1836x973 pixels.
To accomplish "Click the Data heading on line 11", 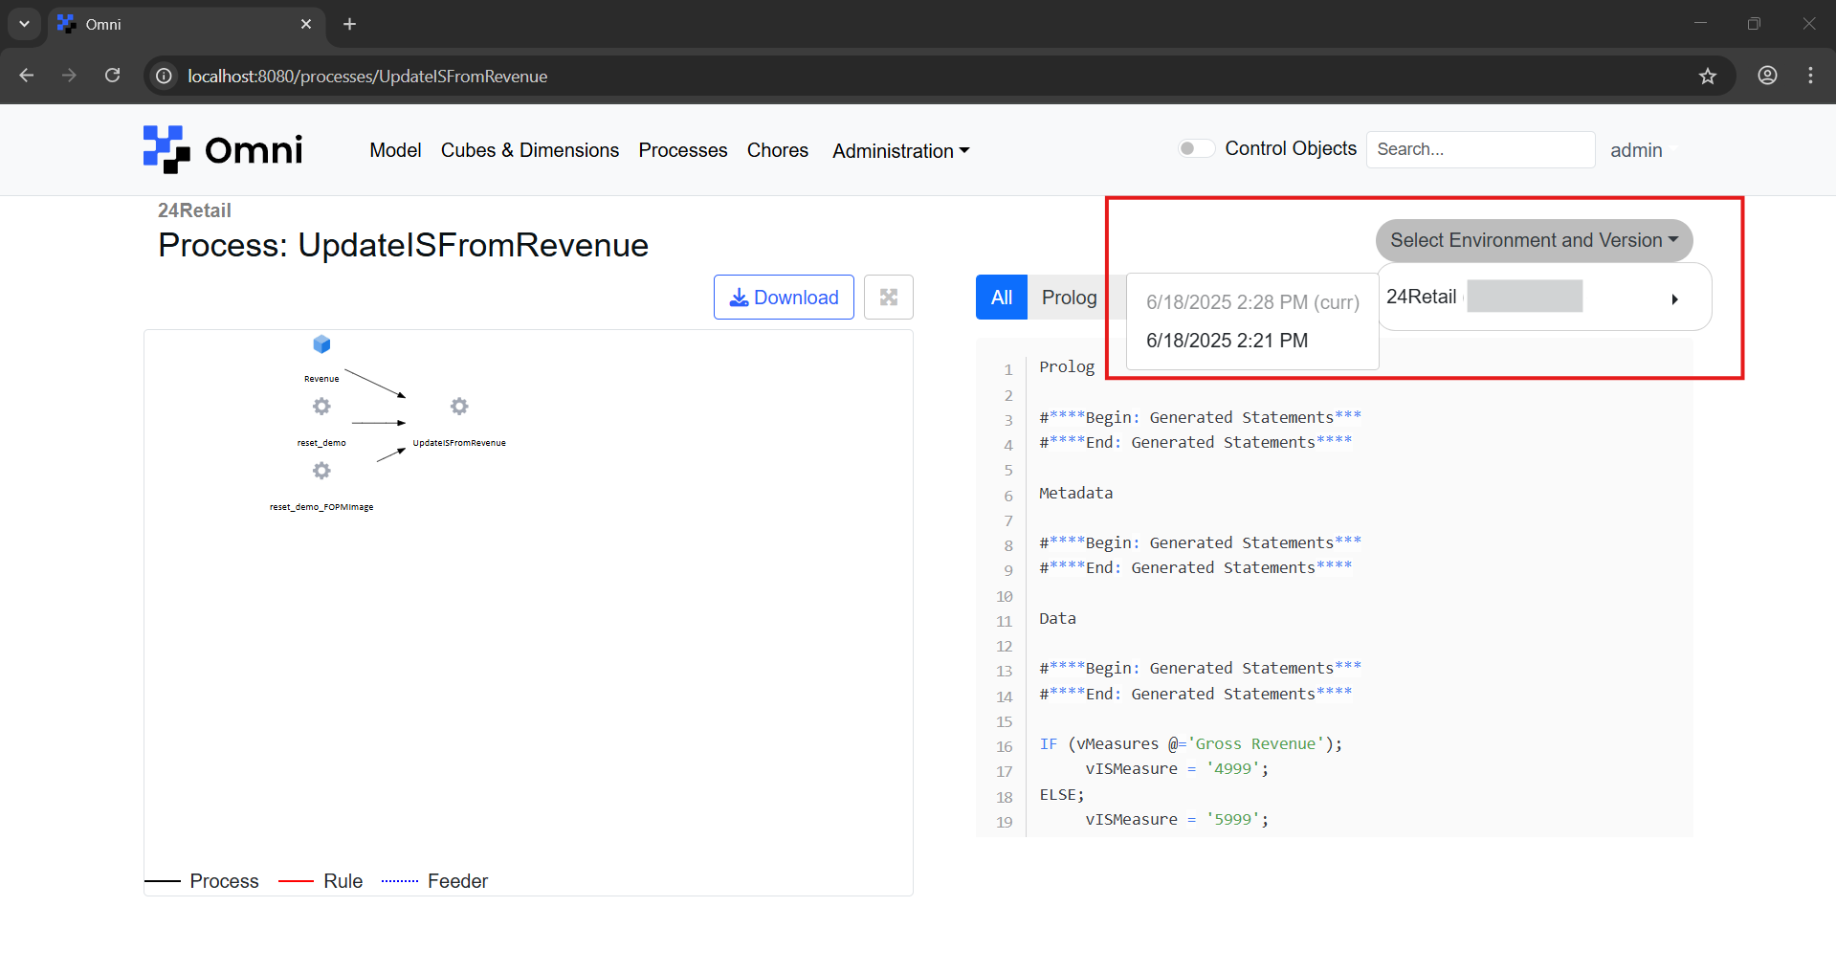I will [x=1057, y=618].
